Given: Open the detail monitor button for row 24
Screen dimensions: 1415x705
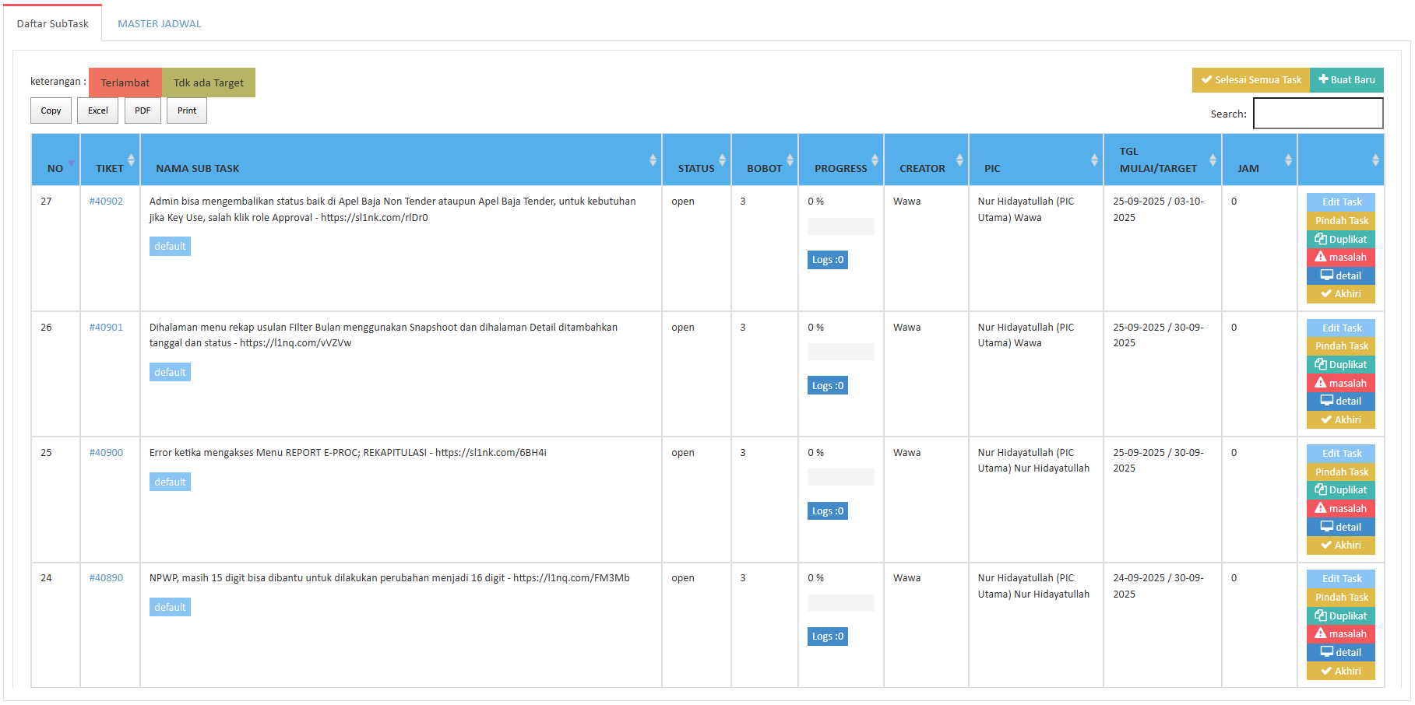Looking at the screenshot, I should [1340, 652].
